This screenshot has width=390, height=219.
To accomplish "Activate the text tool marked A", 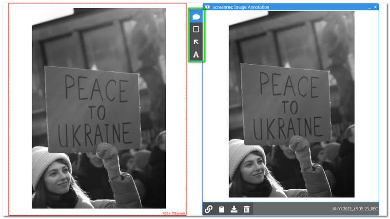I will [x=196, y=55].
